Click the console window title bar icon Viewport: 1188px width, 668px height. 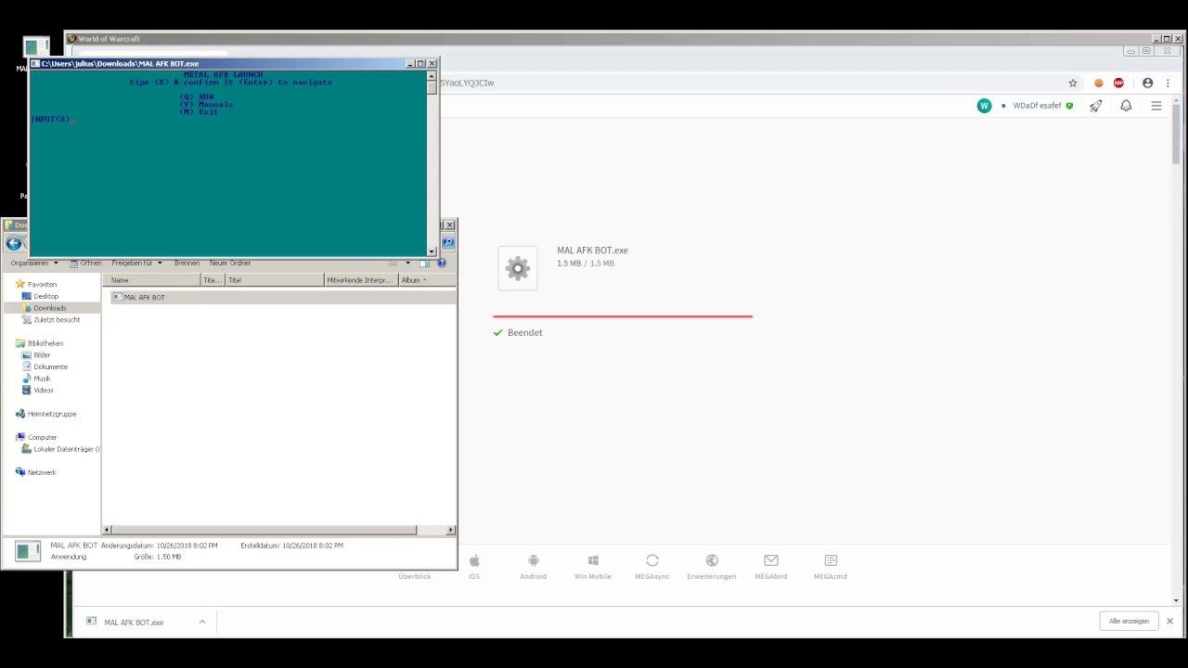click(x=35, y=64)
